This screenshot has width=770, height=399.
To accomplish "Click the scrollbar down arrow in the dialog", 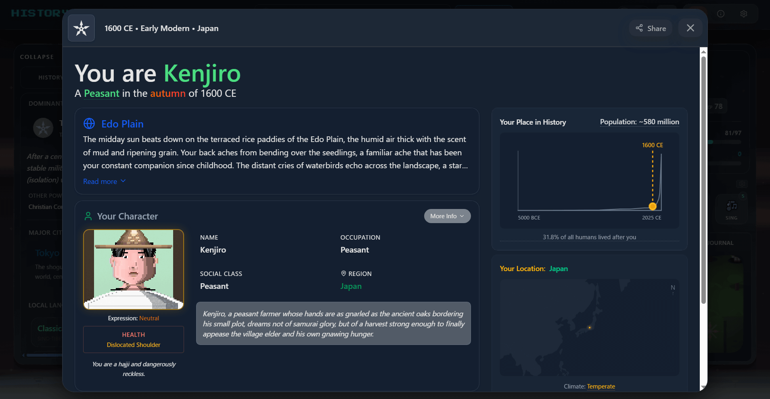I will click(x=703, y=388).
